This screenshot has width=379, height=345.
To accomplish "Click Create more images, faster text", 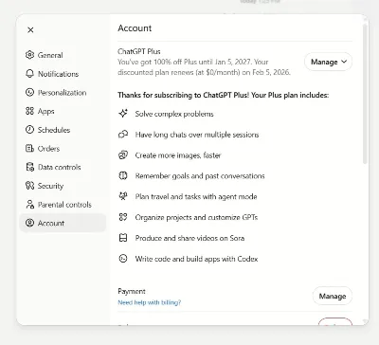I will pos(178,155).
